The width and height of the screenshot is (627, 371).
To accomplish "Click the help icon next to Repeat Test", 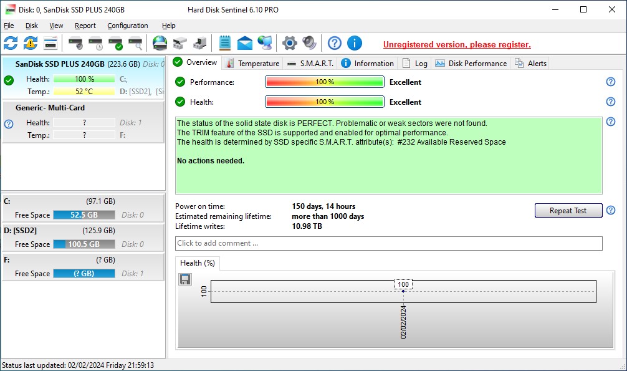I will point(611,210).
